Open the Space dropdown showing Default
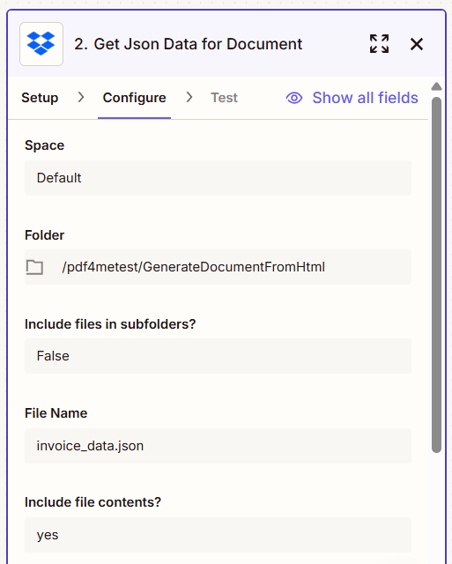Image resolution: width=452 pixels, height=564 pixels. coord(218,178)
